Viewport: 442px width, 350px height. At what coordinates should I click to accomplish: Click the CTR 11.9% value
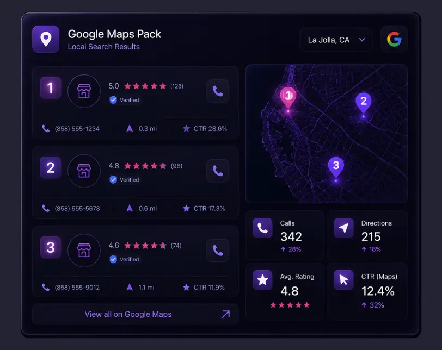point(209,287)
